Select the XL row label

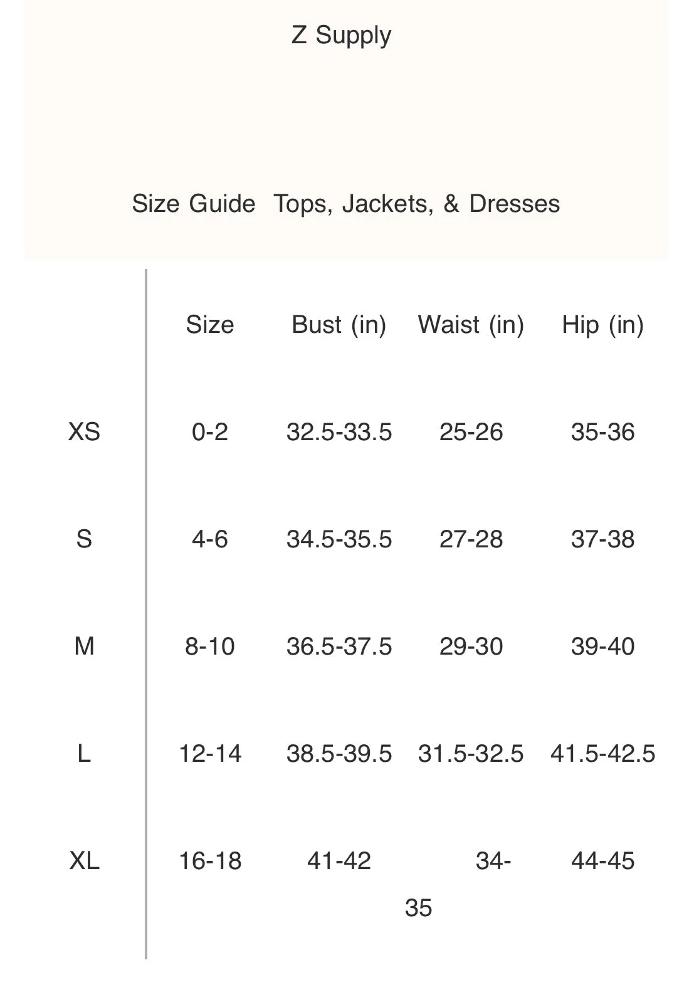coord(84,860)
